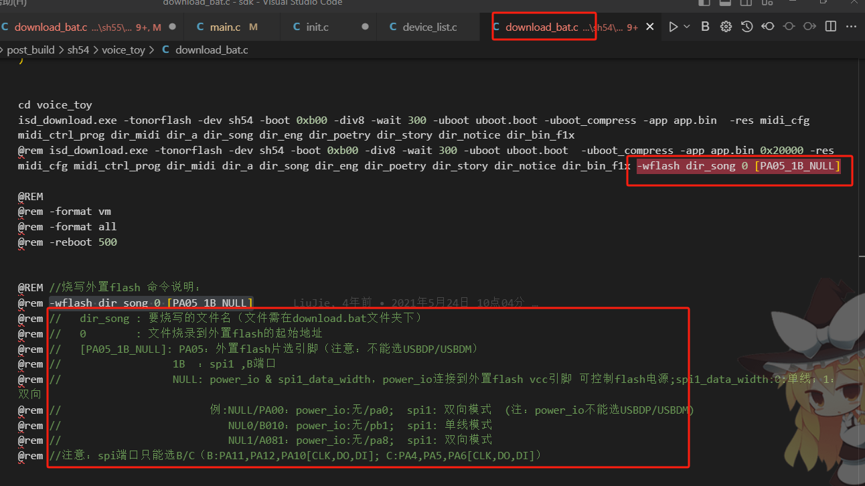Click the C file icon on main.c tab
Screen dimensions: 865x486
pos(200,27)
